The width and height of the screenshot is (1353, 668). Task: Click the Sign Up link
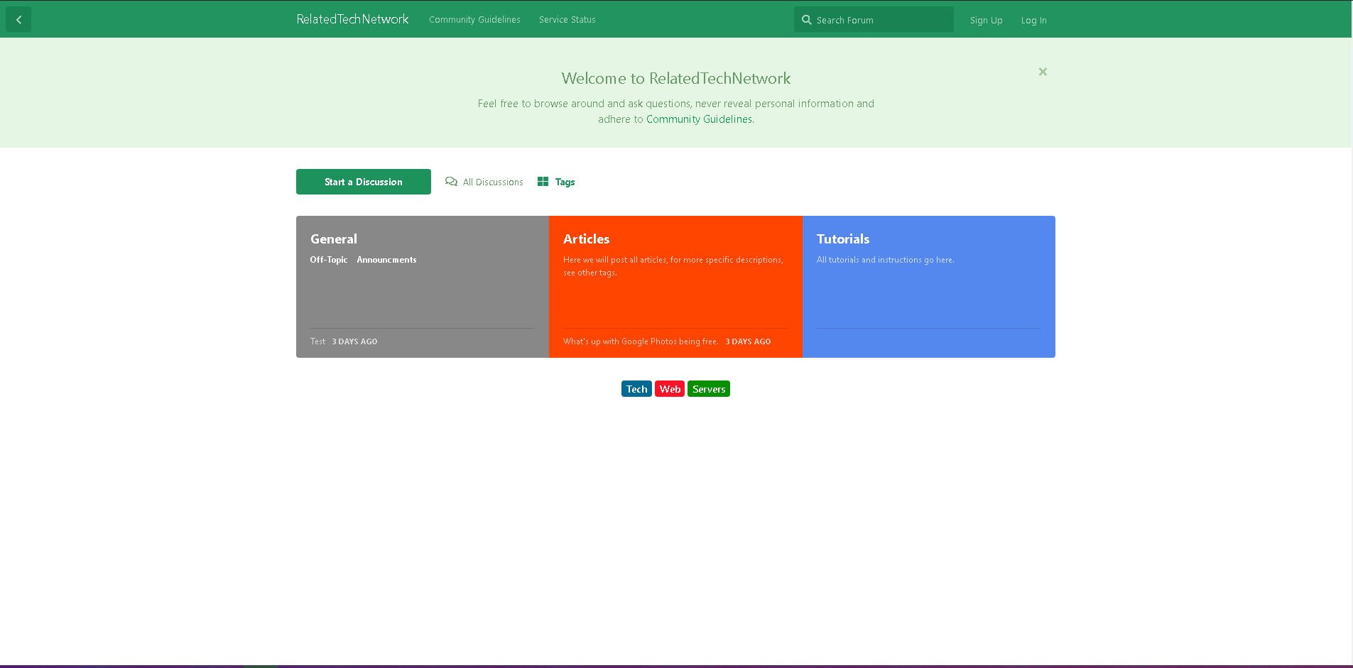point(986,20)
